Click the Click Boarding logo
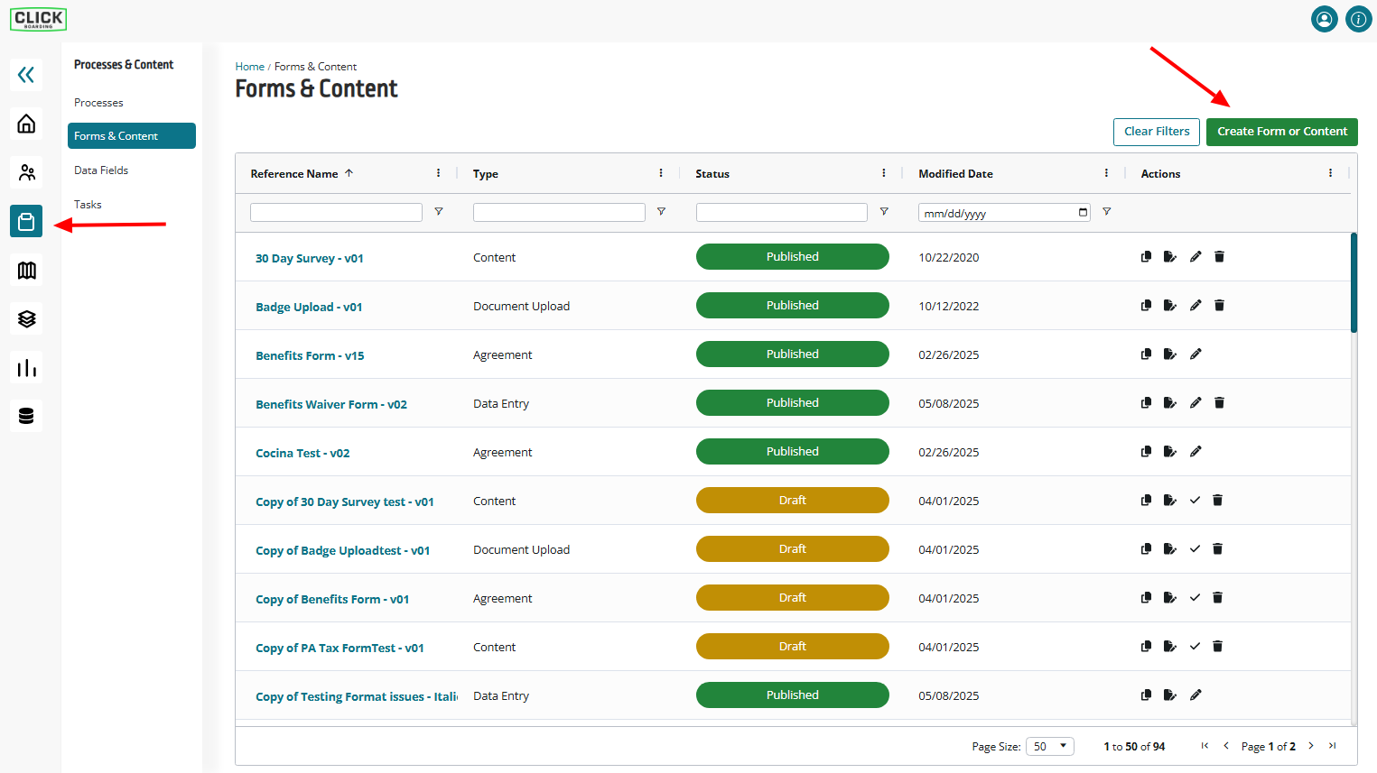Screen dimensions: 1377x773 38,19
